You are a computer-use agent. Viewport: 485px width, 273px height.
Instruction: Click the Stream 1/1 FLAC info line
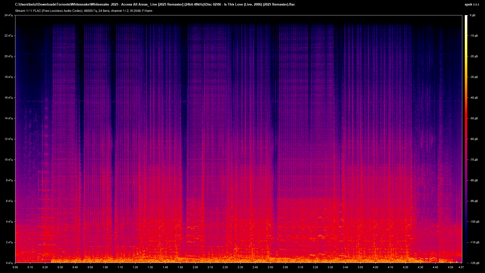tap(83, 11)
